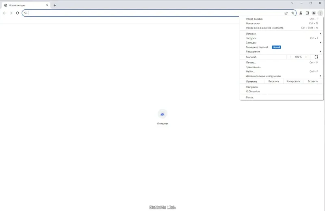The height and width of the screenshot is (211, 325).
Task: Open Менеджер паролей menu item
Action: coord(281,47)
